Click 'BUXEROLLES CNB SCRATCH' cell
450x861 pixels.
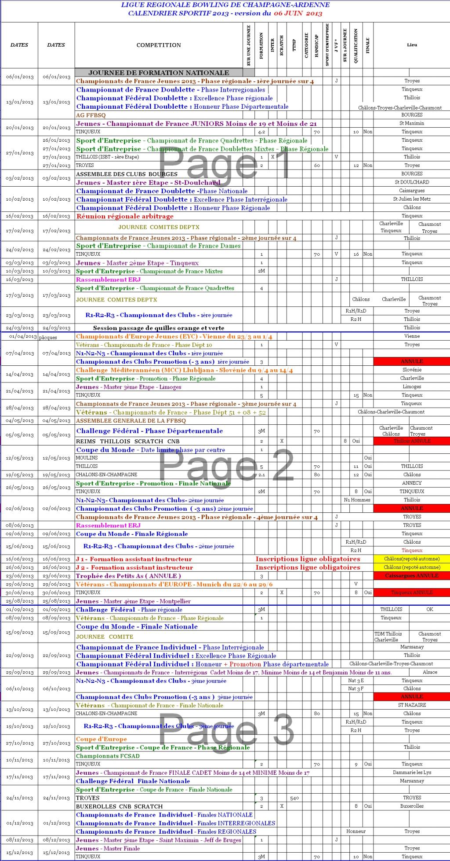pyautogui.click(x=119, y=806)
